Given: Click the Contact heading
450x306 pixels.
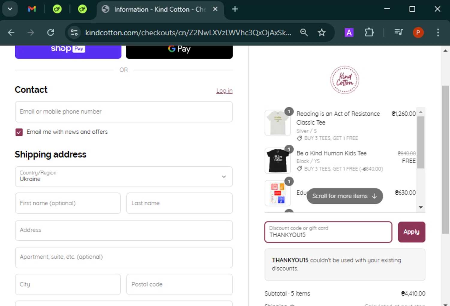Looking at the screenshot, I should 31,90.
